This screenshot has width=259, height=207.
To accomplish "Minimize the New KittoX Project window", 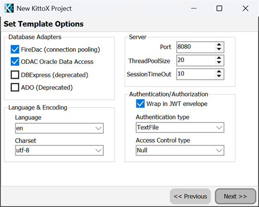I will coord(194,8).
